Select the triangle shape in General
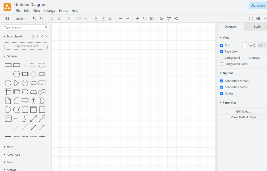The width and height of the screenshot is (267, 171). [x=16, y=83]
